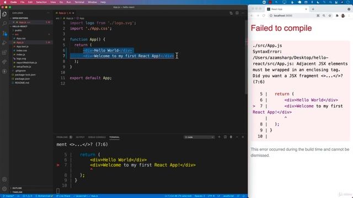Click JavaScript language mode in status bar
Image resolution: width=353 pixels, height=198 pixels.
tap(228, 196)
